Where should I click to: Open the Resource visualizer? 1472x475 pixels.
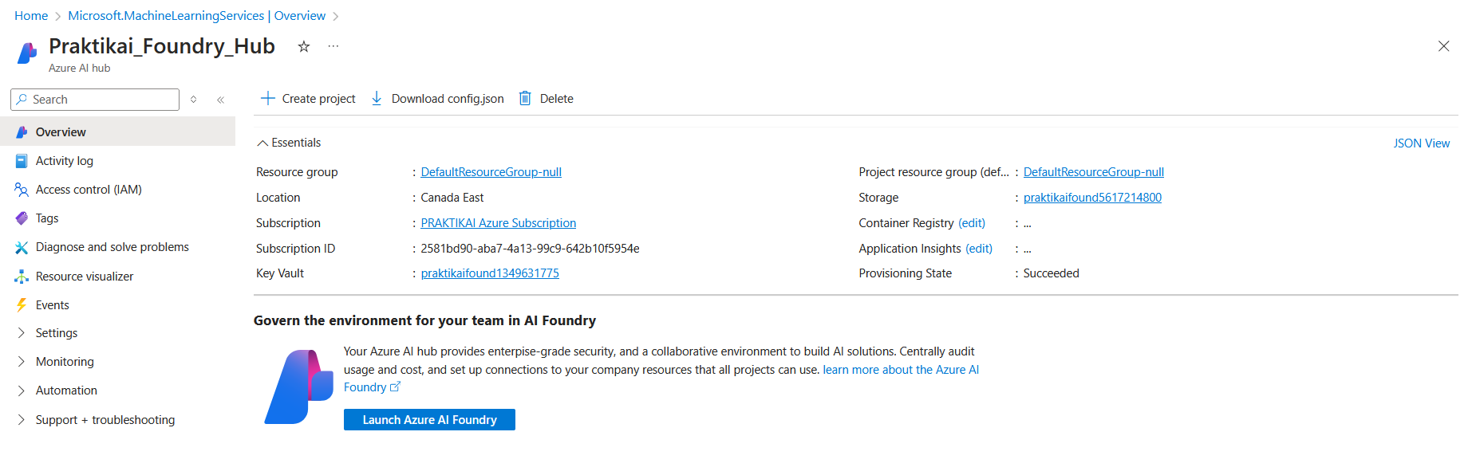click(x=83, y=276)
